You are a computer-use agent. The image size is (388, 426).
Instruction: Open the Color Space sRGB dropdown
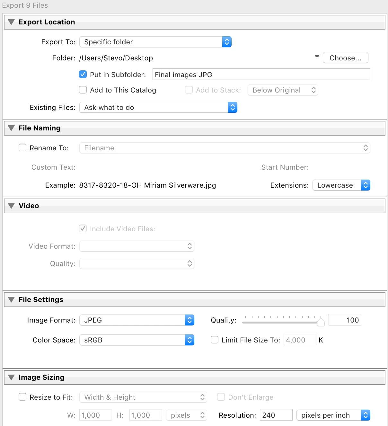coord(137,340)
